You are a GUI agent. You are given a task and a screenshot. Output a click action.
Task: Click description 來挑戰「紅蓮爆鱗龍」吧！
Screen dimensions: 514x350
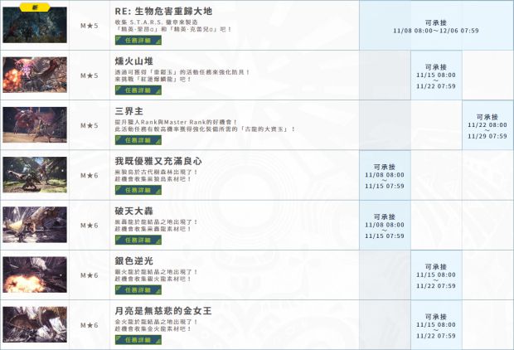tap(153, 80)
